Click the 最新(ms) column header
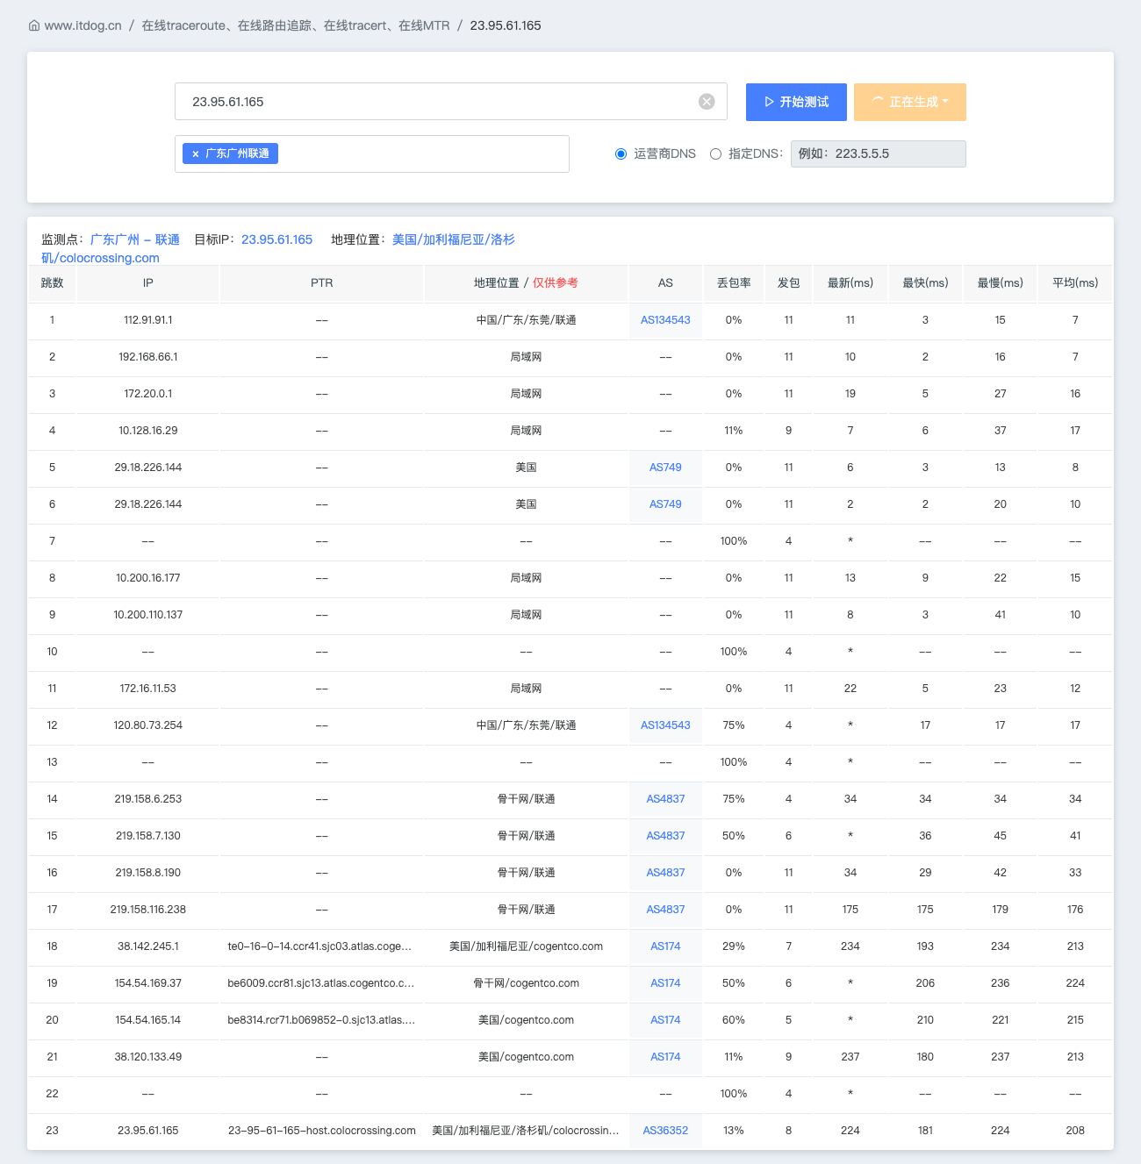This screenshot has width=1141, height=1164. pyautogui.click(x=850, y=283)
